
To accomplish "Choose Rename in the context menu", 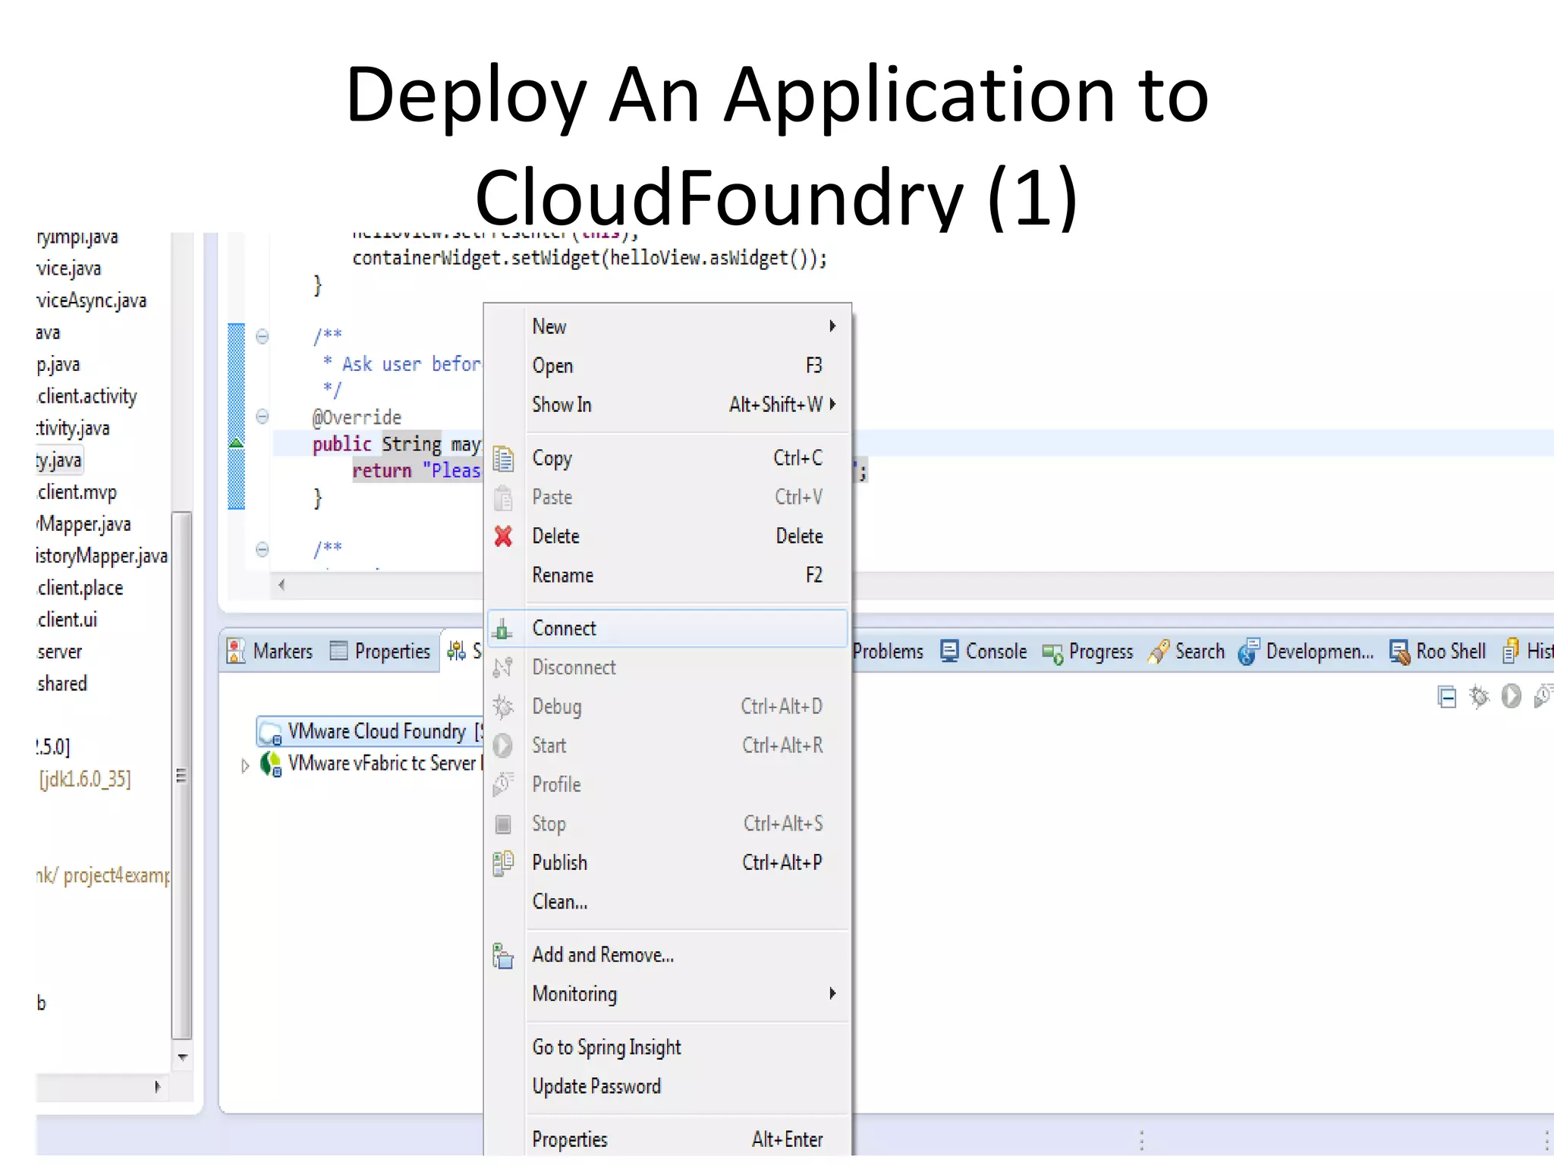I will [x=667, y=575].
